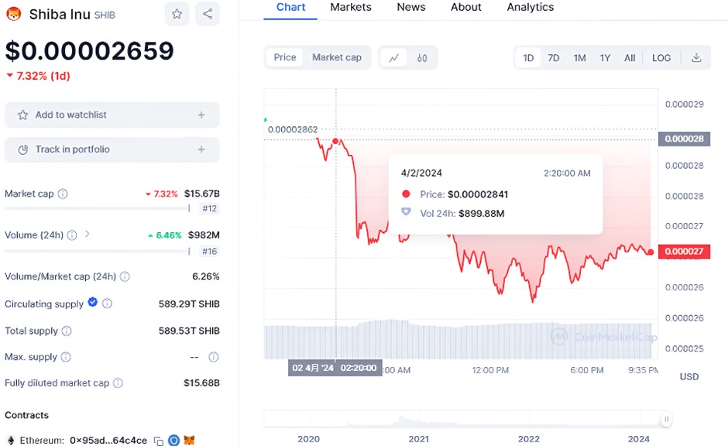Click the download chart data icon
Viewport: 728px width, 446px height.
[x=696, y=58]
